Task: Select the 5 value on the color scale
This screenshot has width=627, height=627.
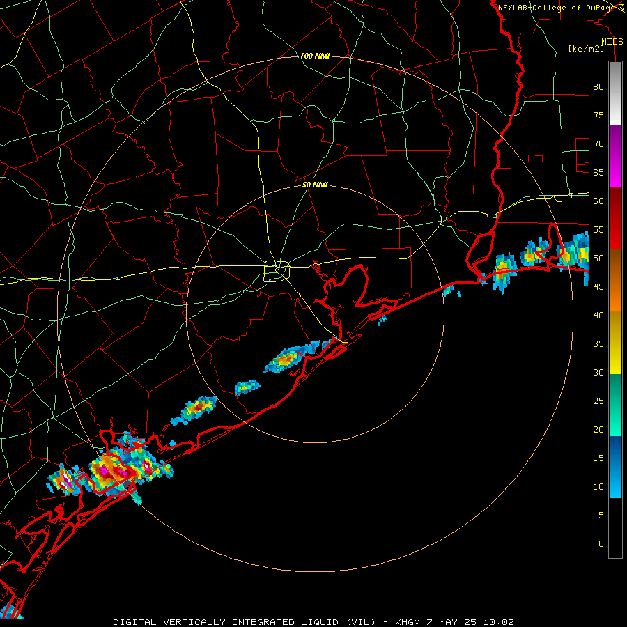Action: coord(601,516)
